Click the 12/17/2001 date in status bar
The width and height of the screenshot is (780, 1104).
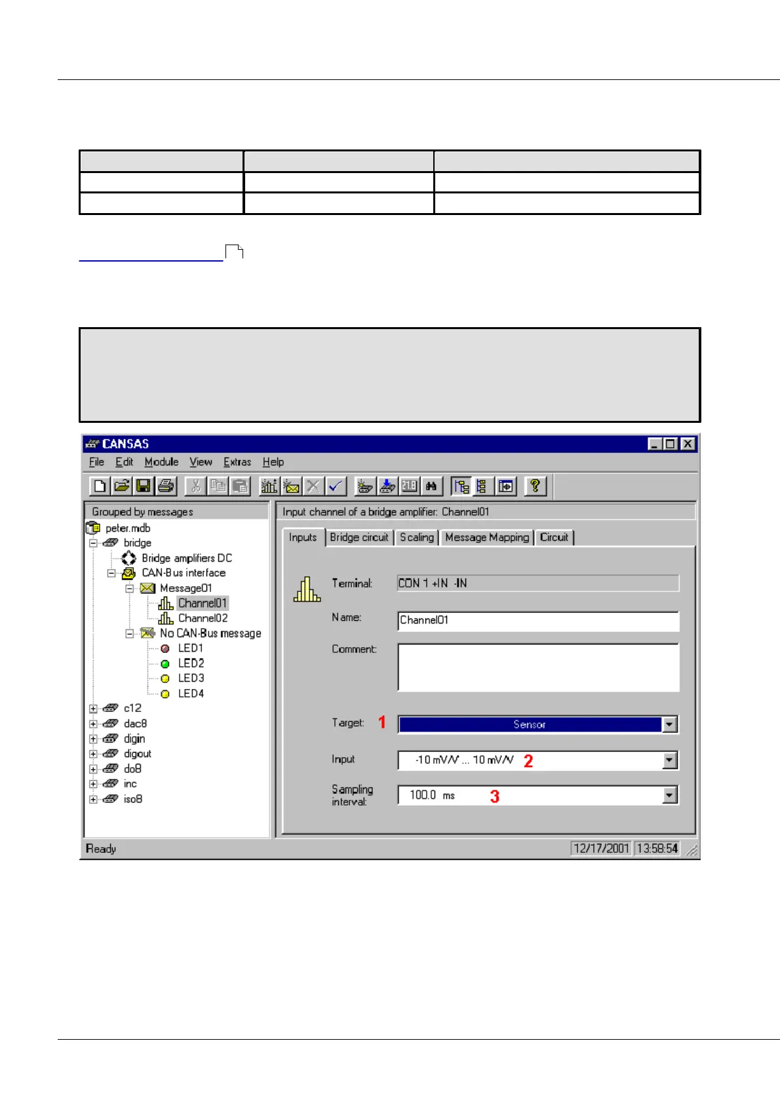[601, 848]
